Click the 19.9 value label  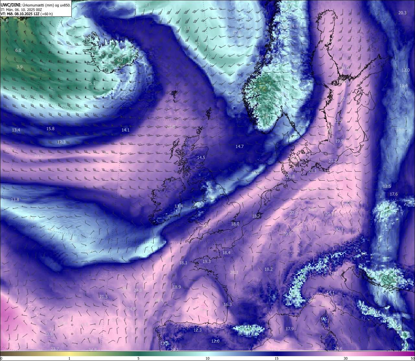(339, 141)
